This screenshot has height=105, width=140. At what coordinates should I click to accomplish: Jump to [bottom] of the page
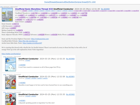pos(72,2)
